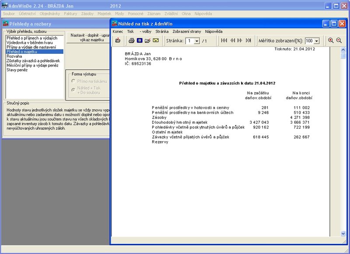Open the - volby menu
Viewport: 350px width, 254px height.
pos(146,31)
